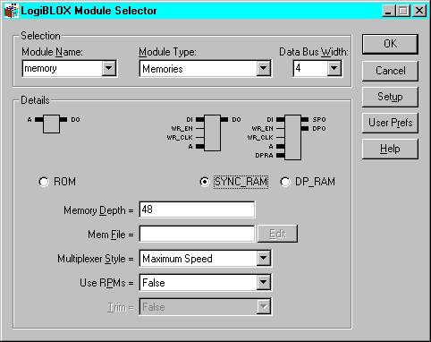Image resolution: width=431 pixels, height=342 pixels.
Task: Select the DP_RAM radio button
Action: click(285, 182)
